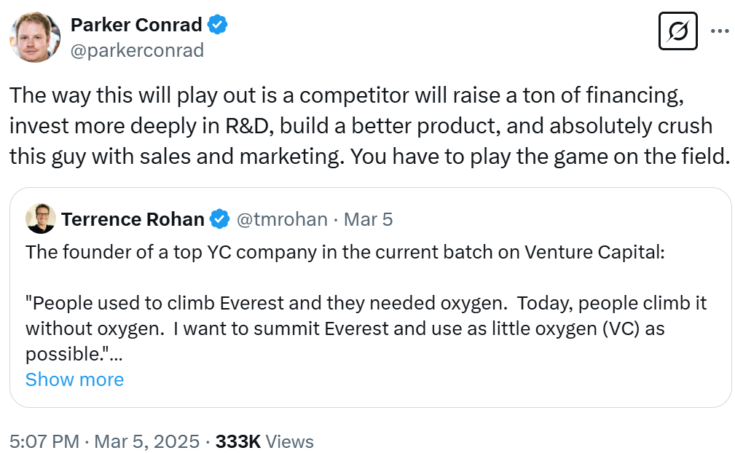The height and width of the screenshot is (453, 735).
Task: Expand the quoted post with Show more
Action: click(74, 379)
